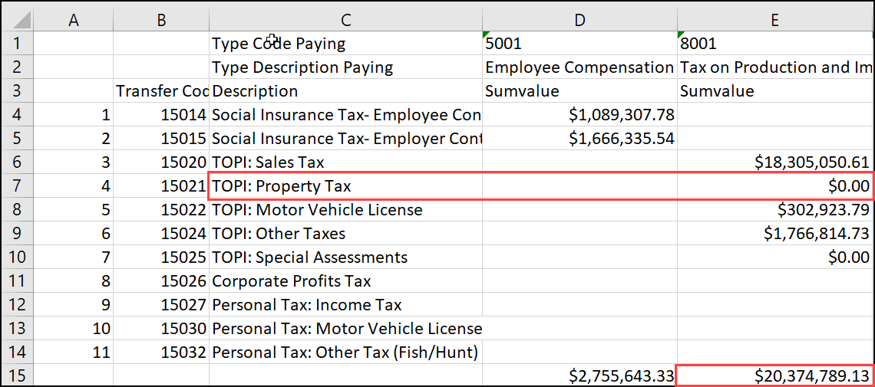Select transfer code cell 15014

point(161,115)
